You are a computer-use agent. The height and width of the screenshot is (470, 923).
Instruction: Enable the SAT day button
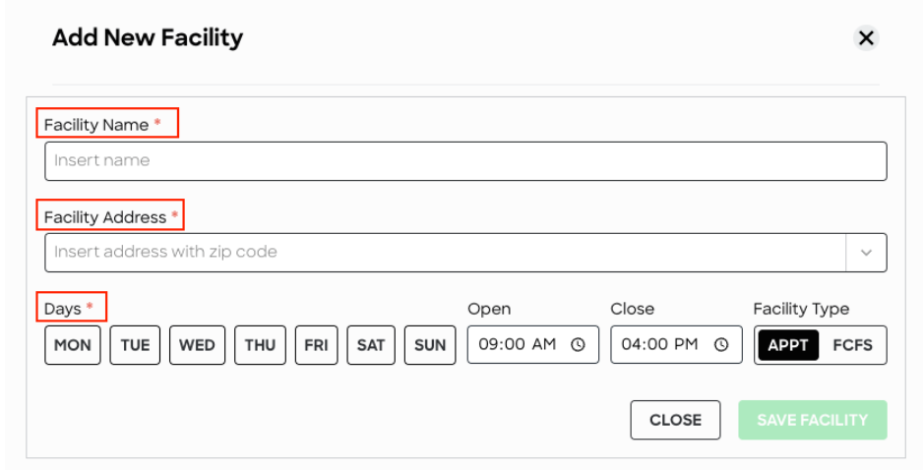tap(371, 345)
